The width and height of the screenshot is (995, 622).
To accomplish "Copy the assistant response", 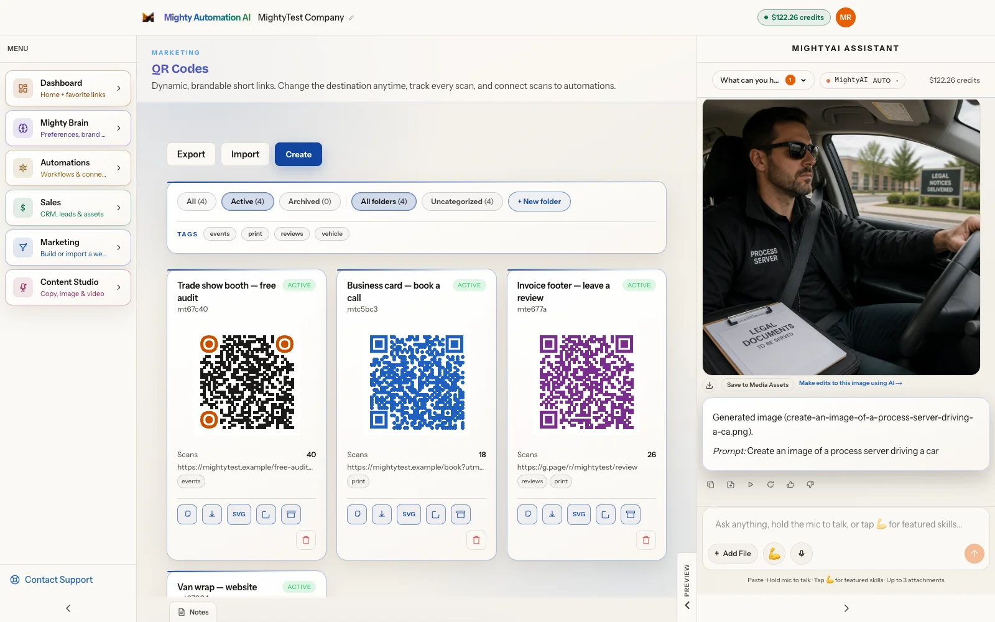I will click(711, 485).
